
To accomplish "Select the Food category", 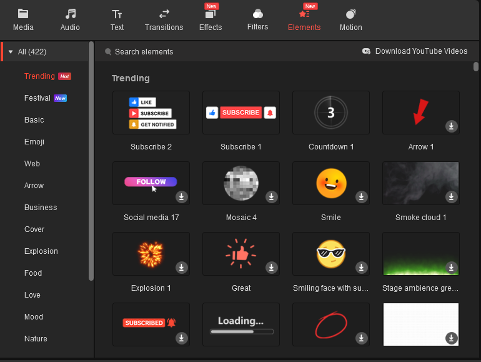I will pos(33,273).
